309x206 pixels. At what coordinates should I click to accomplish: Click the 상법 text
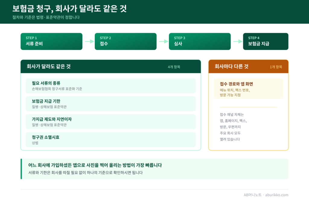35,143
